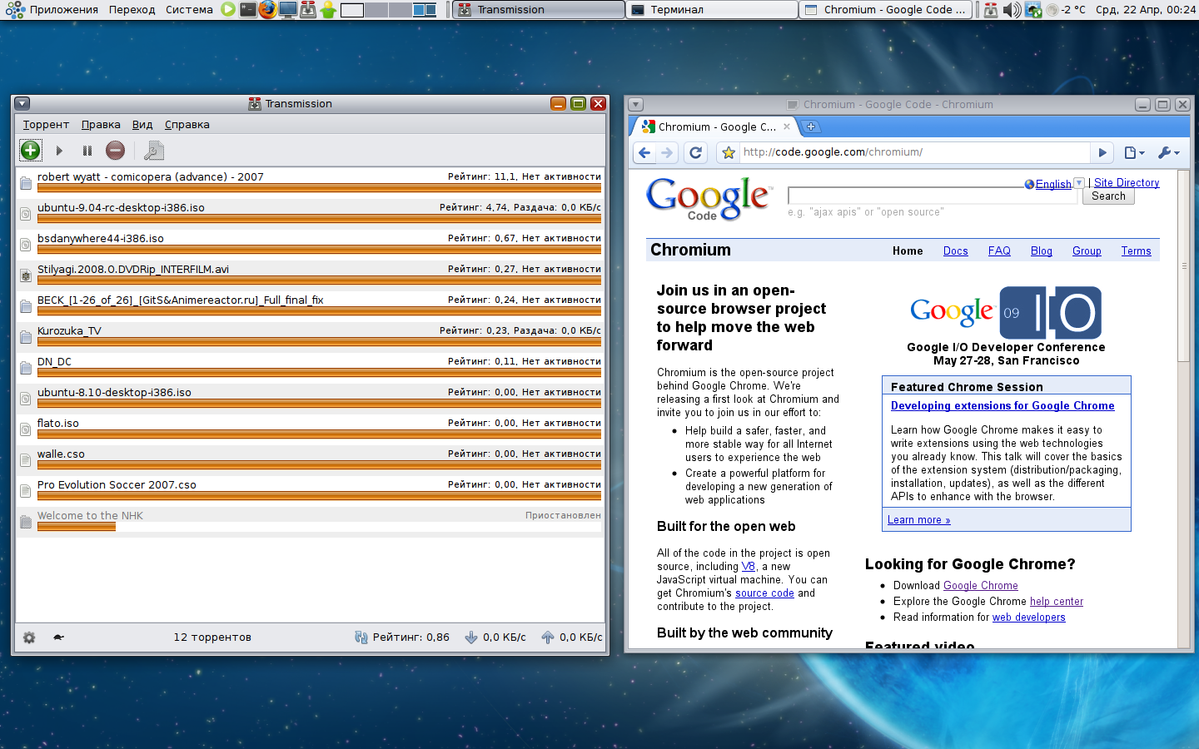Open the Blog link on the Chromium page
Viewport: 1199px width, 749px height.
click(x=1042, y=251)
